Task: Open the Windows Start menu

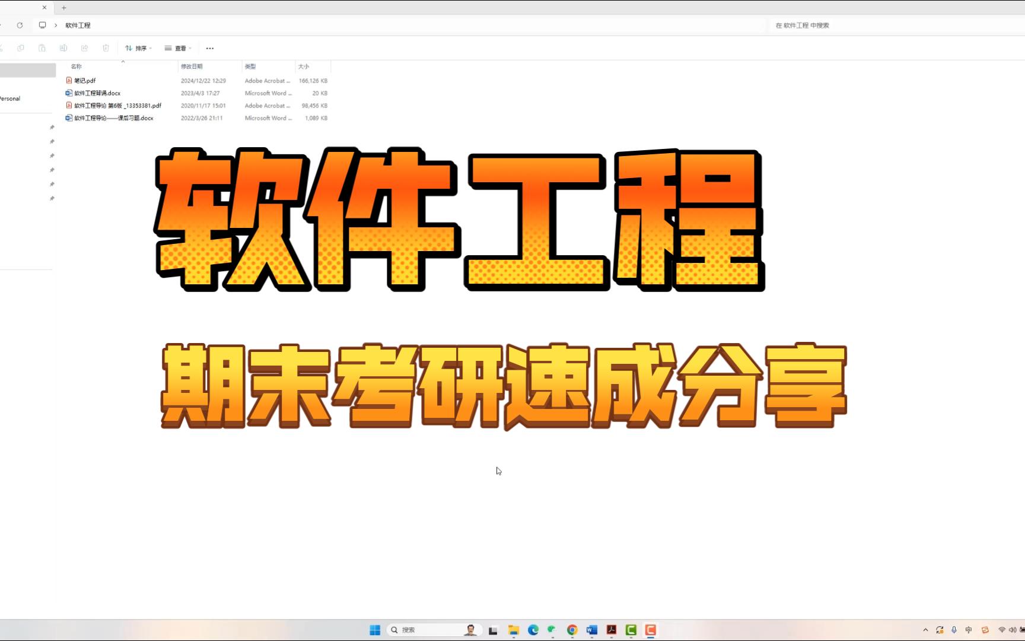Action: click(x=375, y=630)
